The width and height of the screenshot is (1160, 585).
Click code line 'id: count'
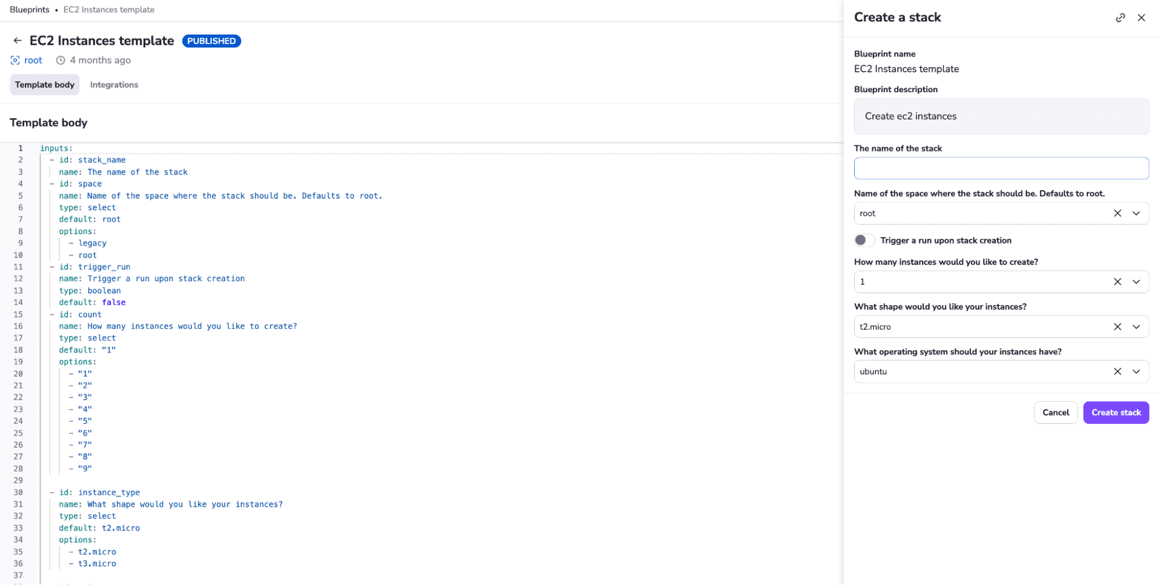pyautogui.click(x=80, y=315)
